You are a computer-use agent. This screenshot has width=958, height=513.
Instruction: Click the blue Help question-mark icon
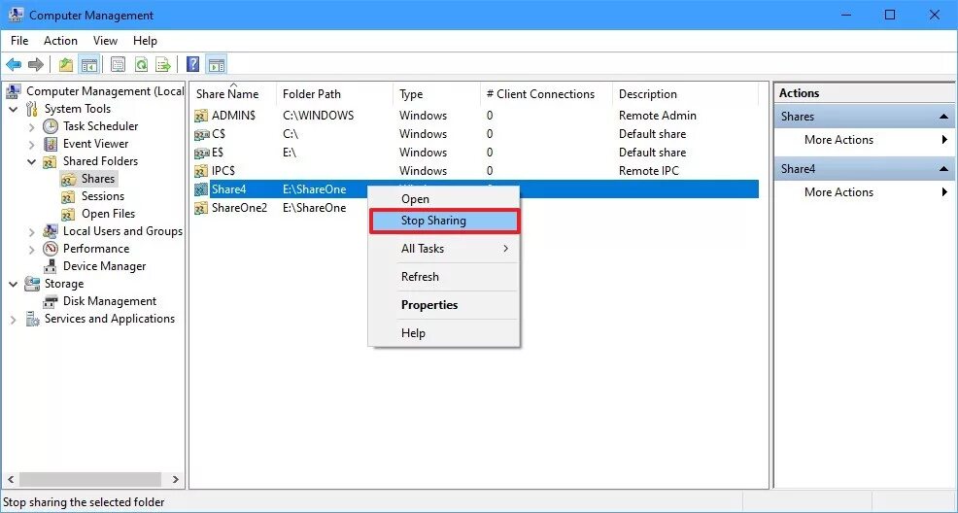coord(192,64)
